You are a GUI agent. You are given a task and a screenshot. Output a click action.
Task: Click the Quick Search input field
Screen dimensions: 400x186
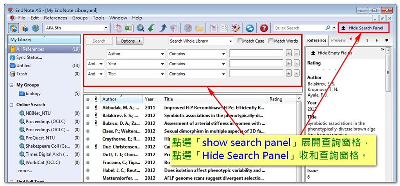coord(299,28)
